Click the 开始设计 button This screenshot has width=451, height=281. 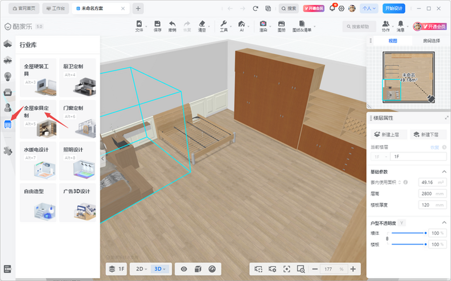[394, 8]
